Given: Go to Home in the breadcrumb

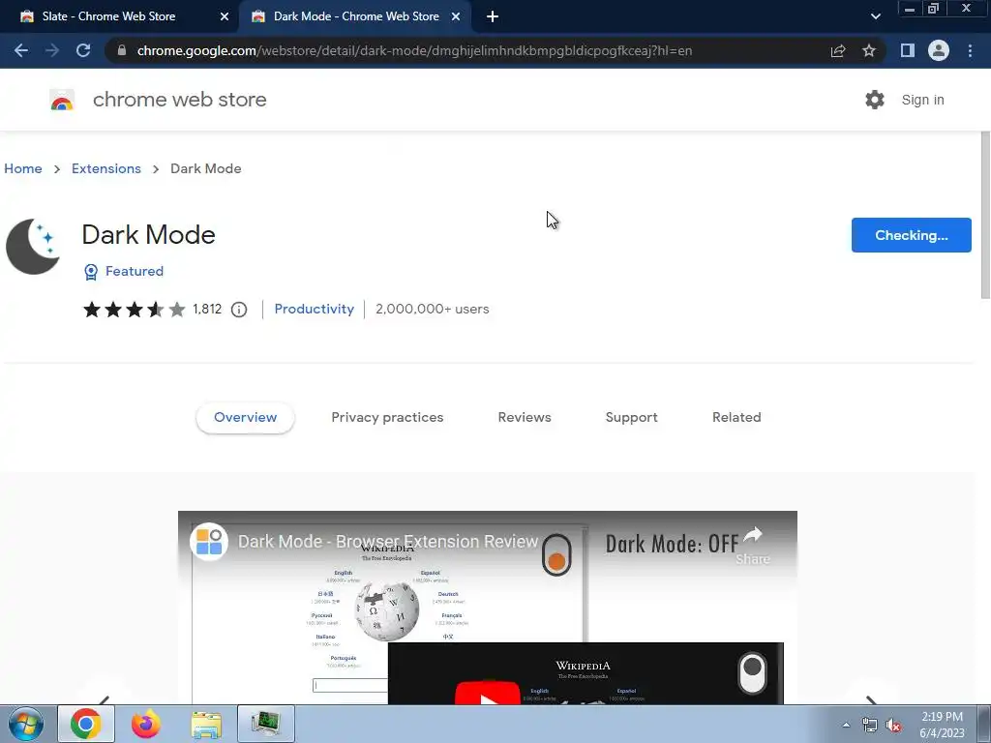Looking at the screenshot, I should click(x=23, y=168).
